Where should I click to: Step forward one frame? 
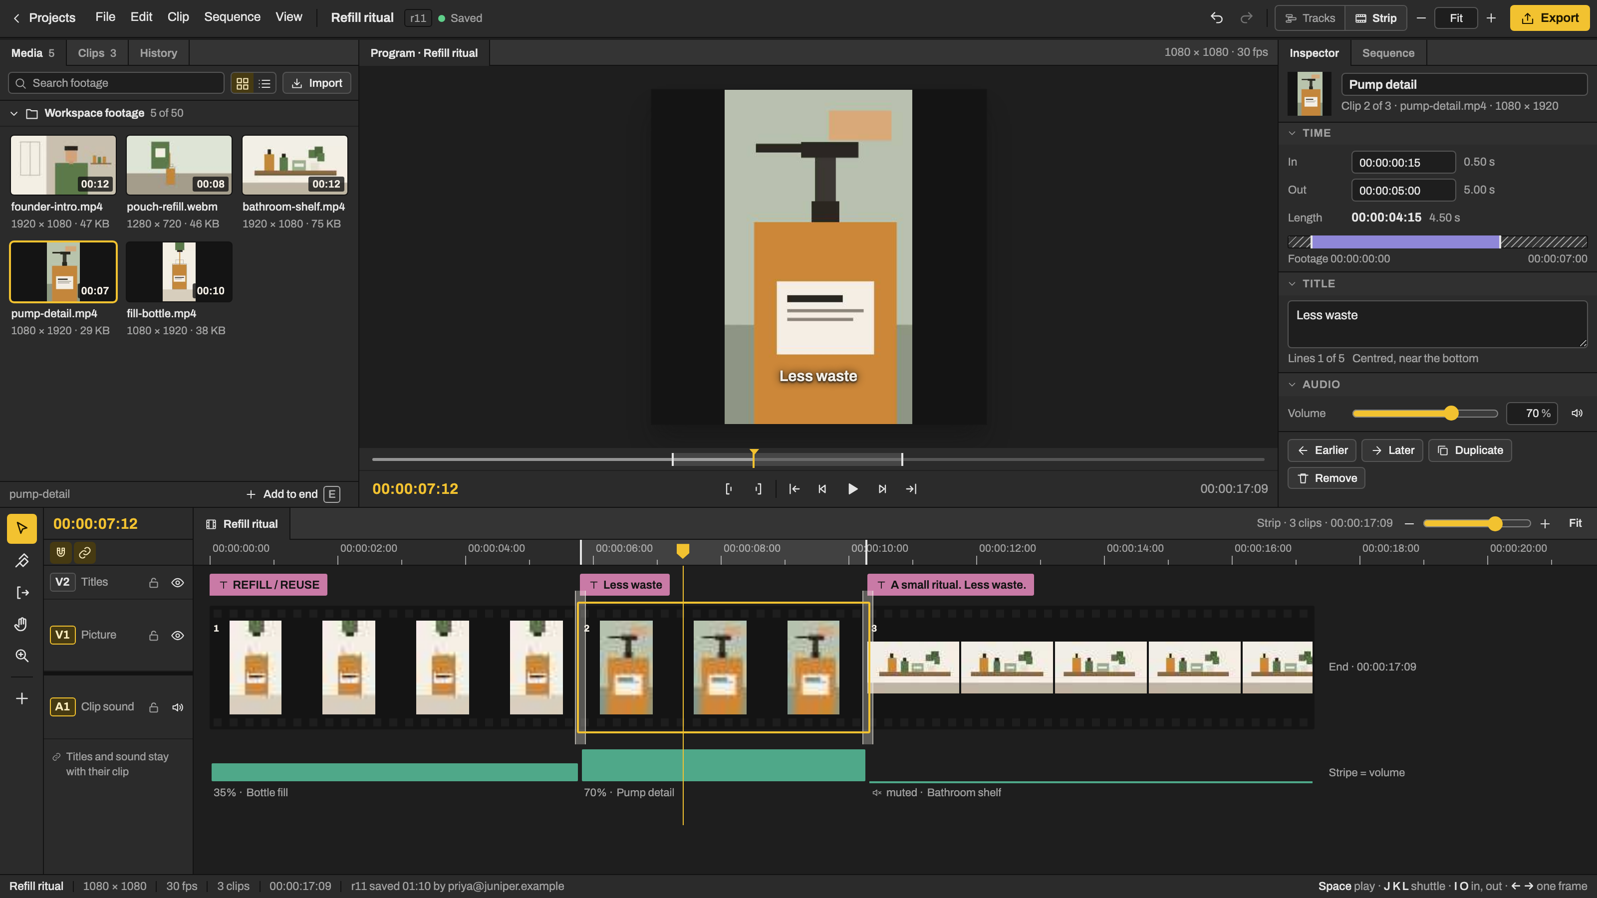pos(882,489)
